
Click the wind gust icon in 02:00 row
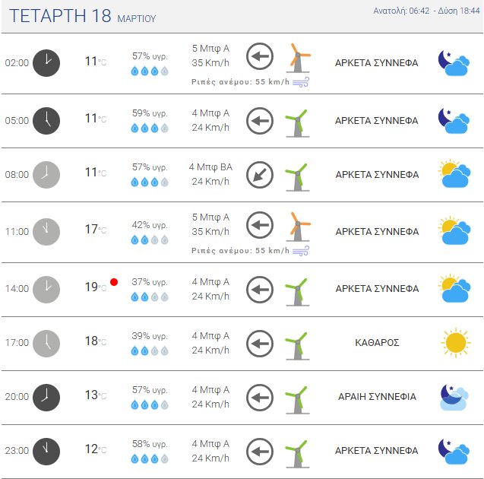(301, 81)
